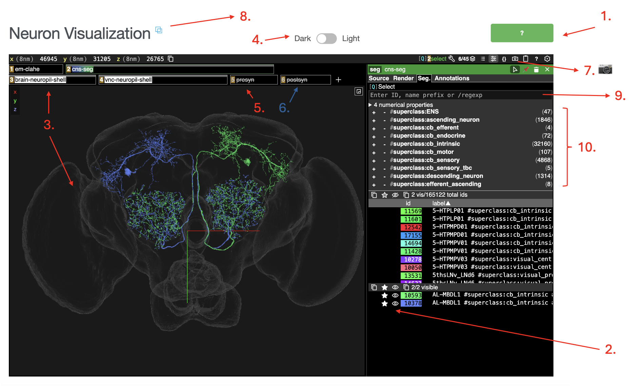Enable the hidden presyn layer

(254, 80)
